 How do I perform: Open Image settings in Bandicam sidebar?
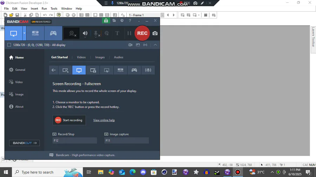[x=16, y=94]
